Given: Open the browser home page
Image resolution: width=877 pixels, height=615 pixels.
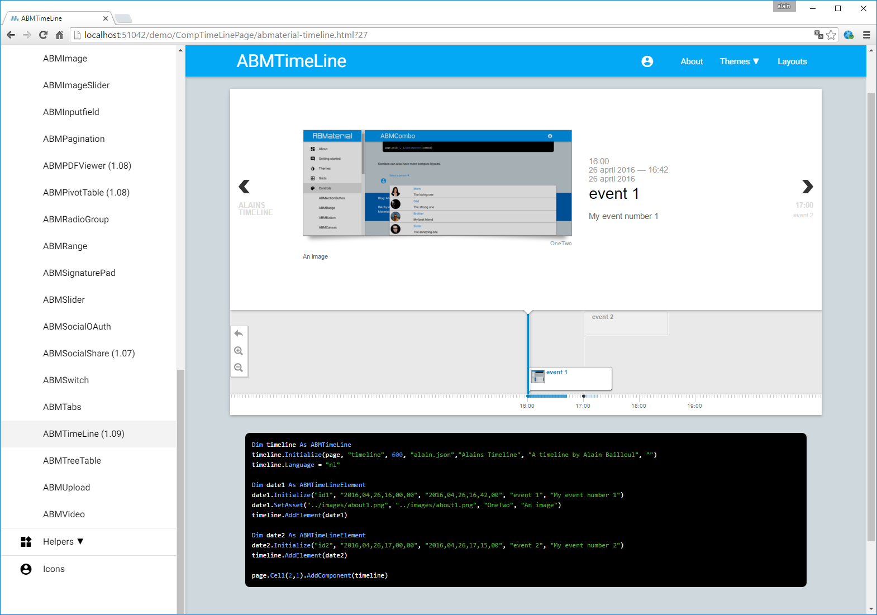Looking at the screenshot, I should click(59, 35).
